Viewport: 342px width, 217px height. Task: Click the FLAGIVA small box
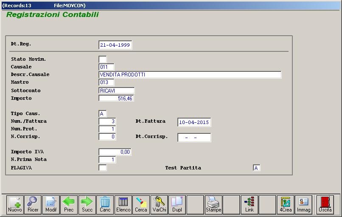(x=103, y=168)
